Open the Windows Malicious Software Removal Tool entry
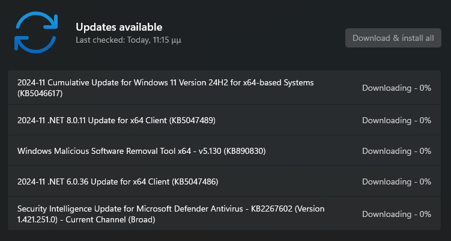 pos(224,151)
